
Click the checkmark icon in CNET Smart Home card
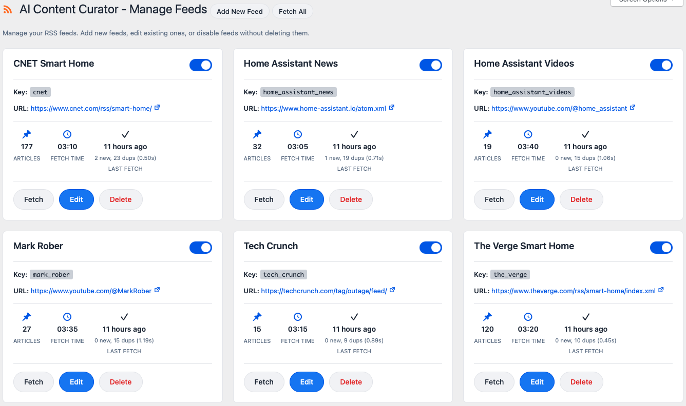point(125,134)
